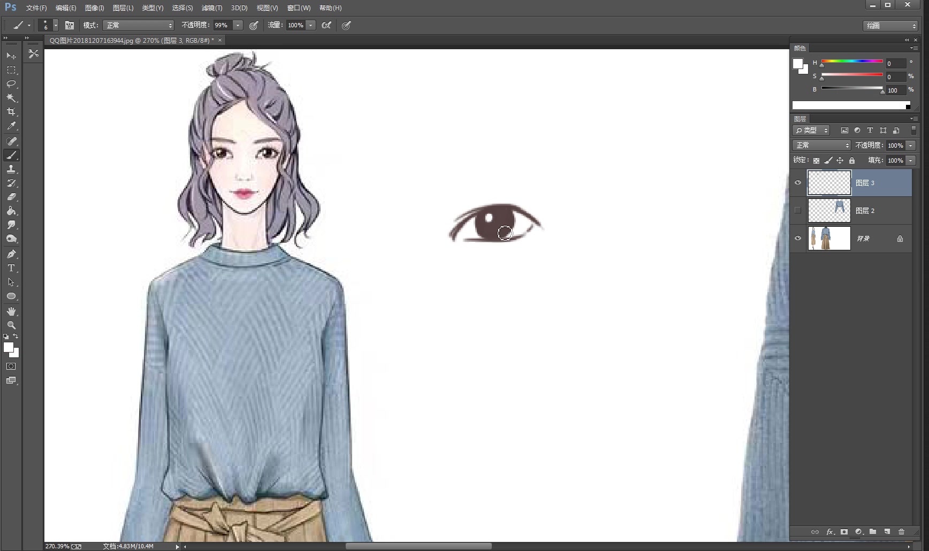Select the QQ图片20181207163944.jpg document tab
Image resolution: width=929 pixels, height=551 pixels.
(x=132, y=41)
